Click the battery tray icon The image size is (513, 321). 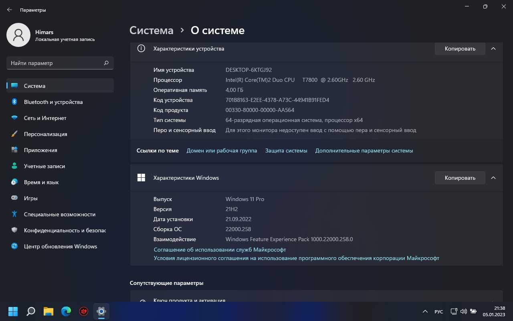[x=473, y=311]
